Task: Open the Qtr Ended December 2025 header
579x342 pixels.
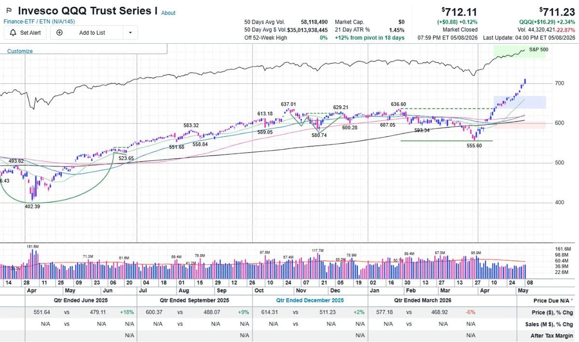Action: [310, 300]
